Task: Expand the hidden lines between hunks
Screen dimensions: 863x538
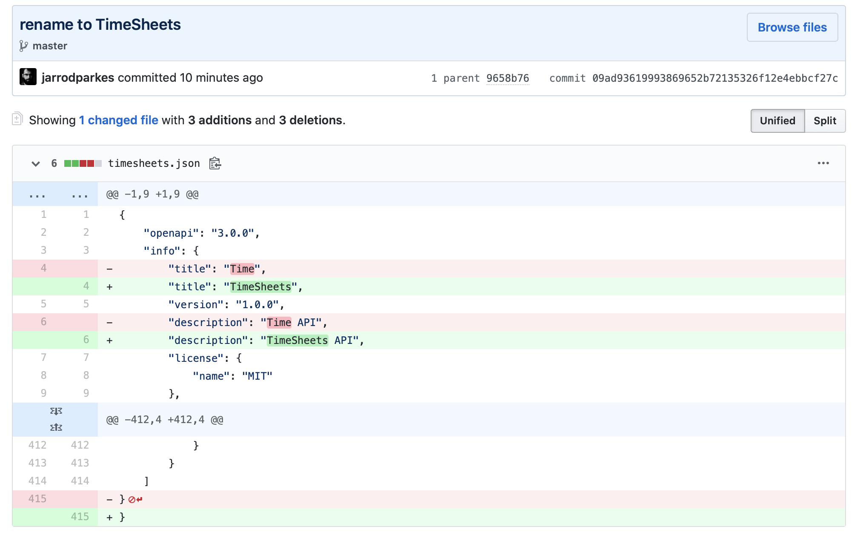Action: 57,419
